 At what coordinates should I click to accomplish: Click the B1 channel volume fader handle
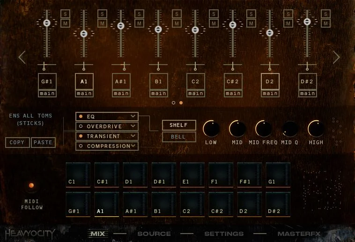[158, 29]
